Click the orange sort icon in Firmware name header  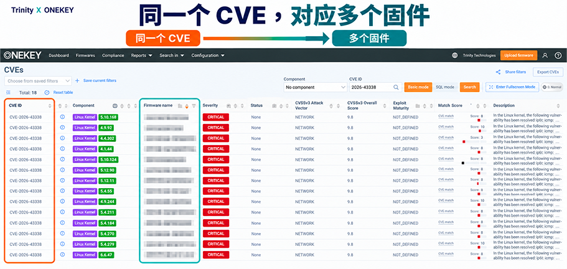pos(187,106)
